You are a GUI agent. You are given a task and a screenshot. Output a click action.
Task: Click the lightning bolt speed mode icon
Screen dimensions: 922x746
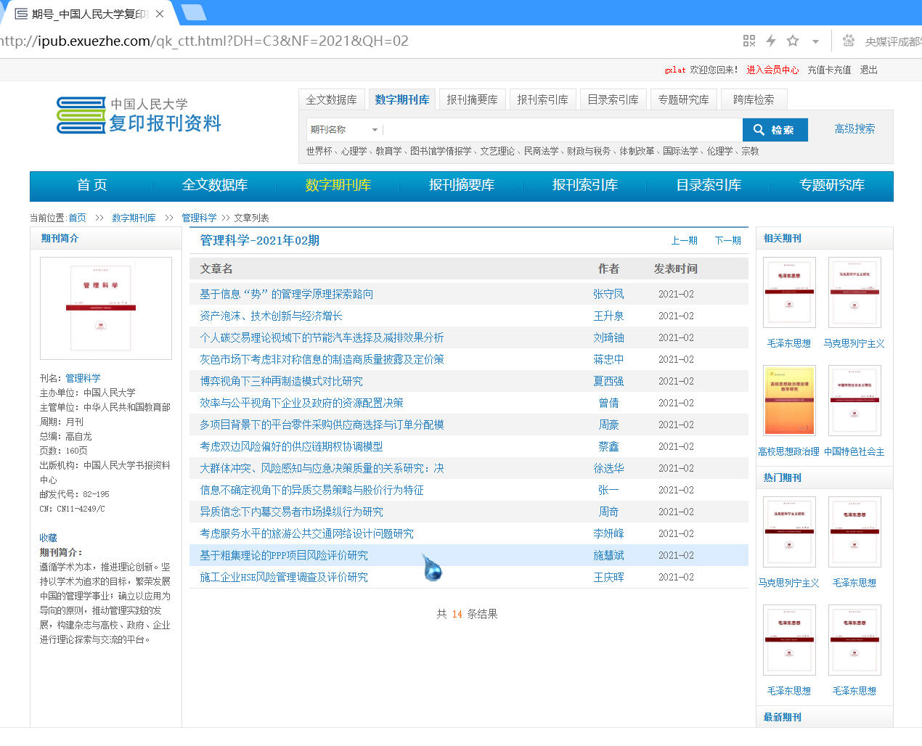771,41
